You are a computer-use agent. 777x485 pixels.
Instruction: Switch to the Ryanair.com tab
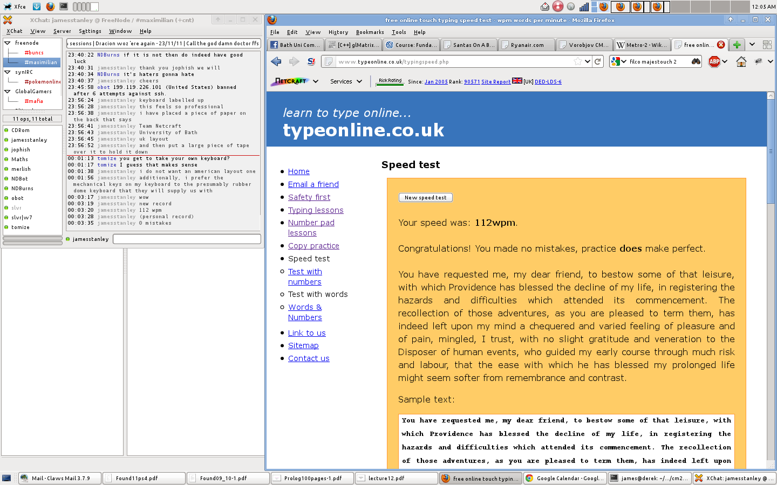(526, 45)
